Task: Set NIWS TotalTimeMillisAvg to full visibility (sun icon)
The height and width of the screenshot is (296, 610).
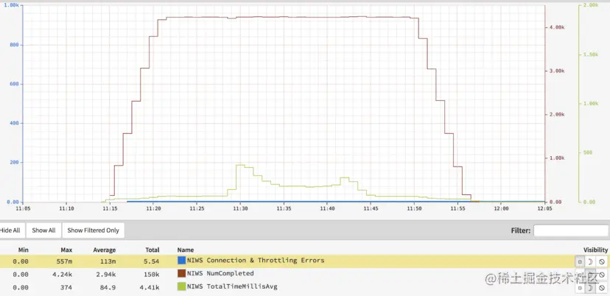Action: coord(580,288)
